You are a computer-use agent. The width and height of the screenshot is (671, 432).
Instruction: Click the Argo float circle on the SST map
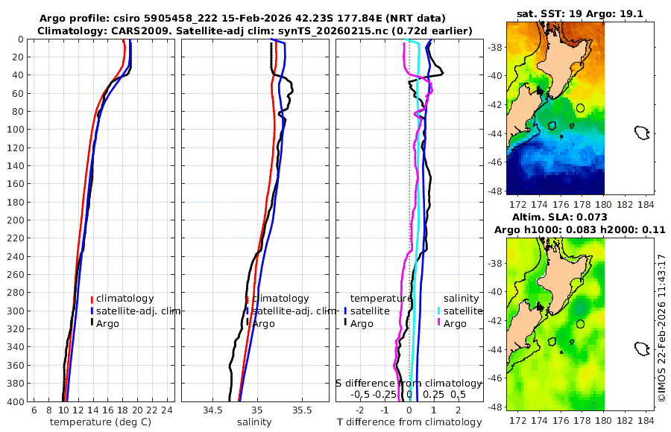(580, 108)
